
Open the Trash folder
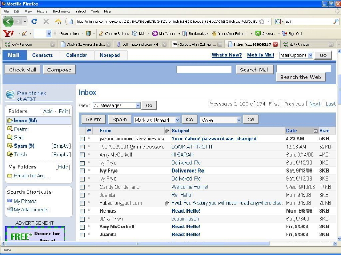coord(20,155)
